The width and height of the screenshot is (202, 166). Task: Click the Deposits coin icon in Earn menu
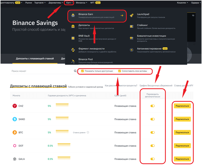[x=73, y=26]
